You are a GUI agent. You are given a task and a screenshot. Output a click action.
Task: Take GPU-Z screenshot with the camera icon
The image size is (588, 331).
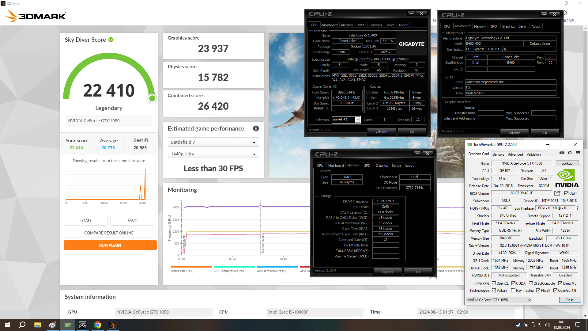coord(562,153)
